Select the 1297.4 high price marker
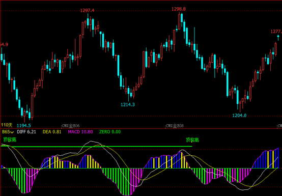This screenshot has width=282, height=196. click(87, 10)
